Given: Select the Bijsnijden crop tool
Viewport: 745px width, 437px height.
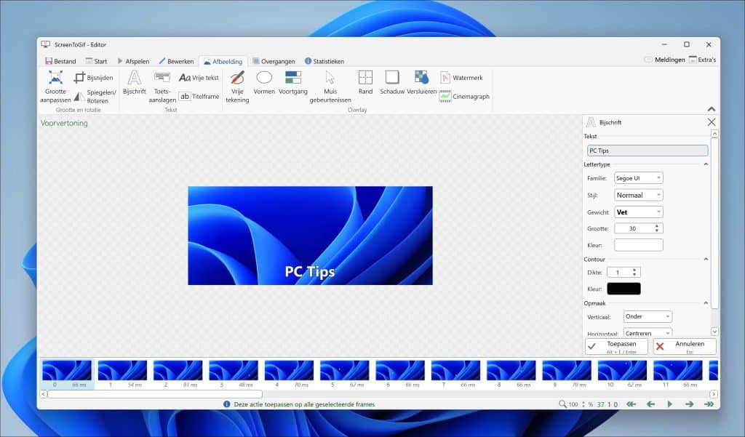Looking at the screenshot, I should [x=94, y=77].
